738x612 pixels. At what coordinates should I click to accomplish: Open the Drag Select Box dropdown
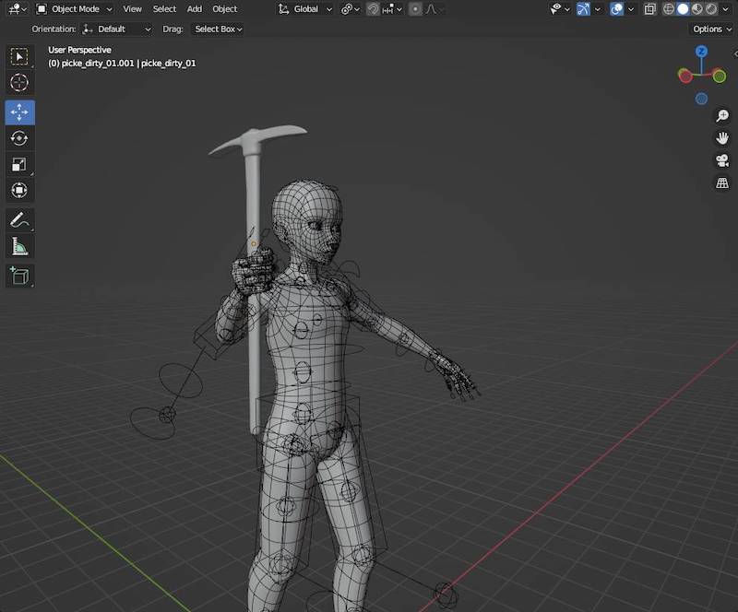click(219, 29)
